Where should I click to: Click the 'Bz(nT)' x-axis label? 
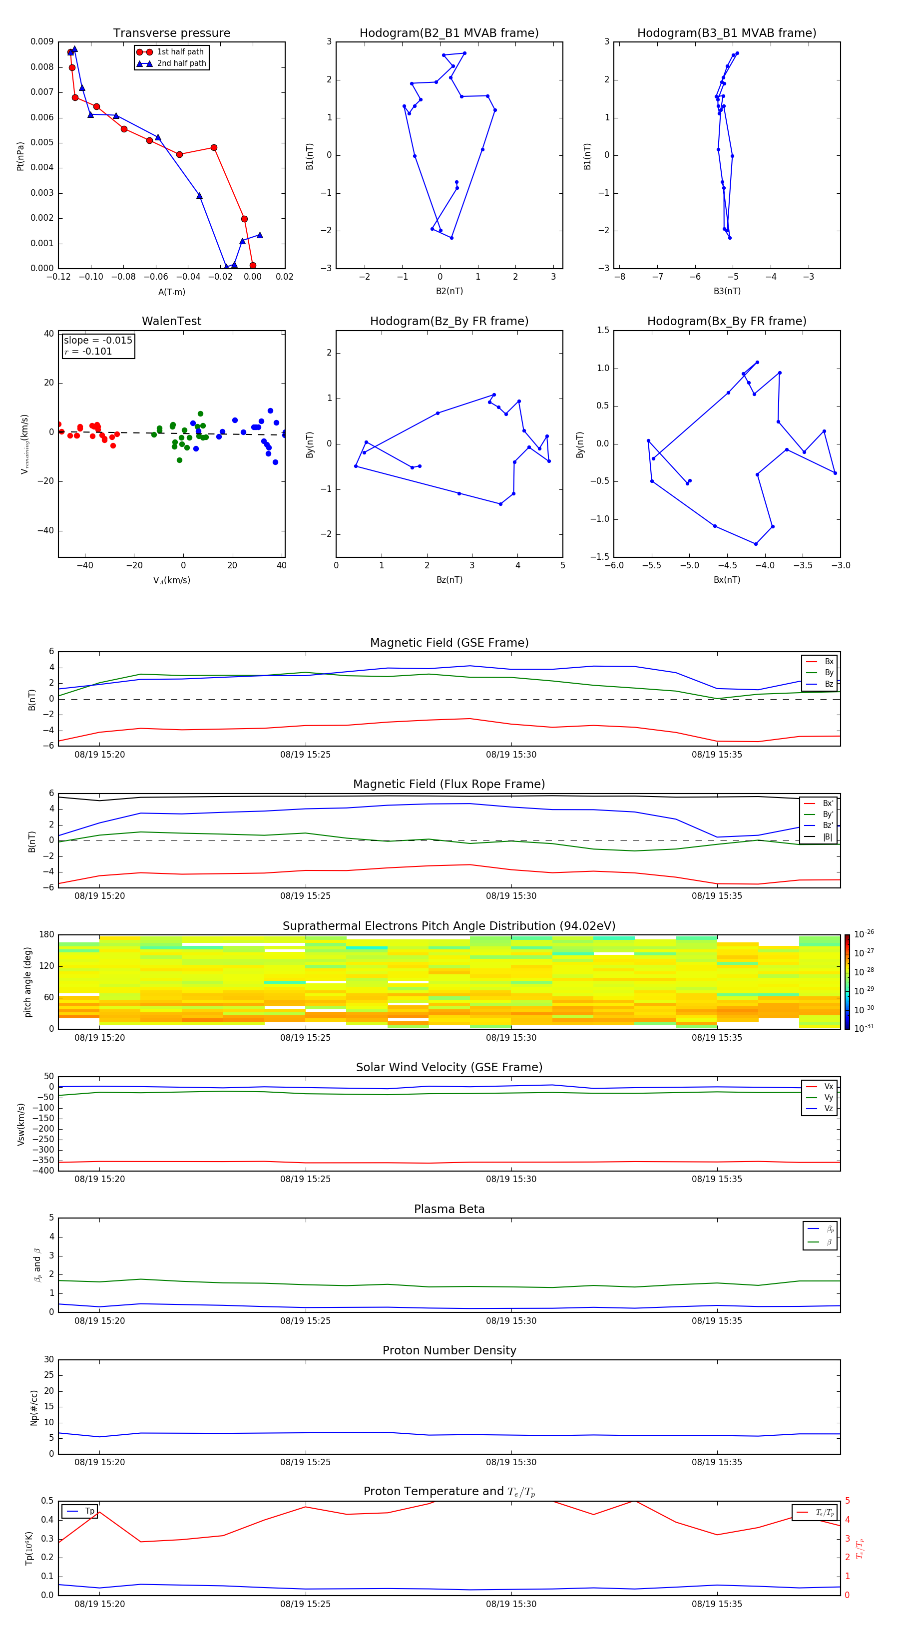[x=449, y=580]
